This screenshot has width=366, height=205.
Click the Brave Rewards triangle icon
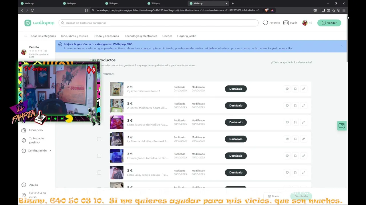click(272, 10)
